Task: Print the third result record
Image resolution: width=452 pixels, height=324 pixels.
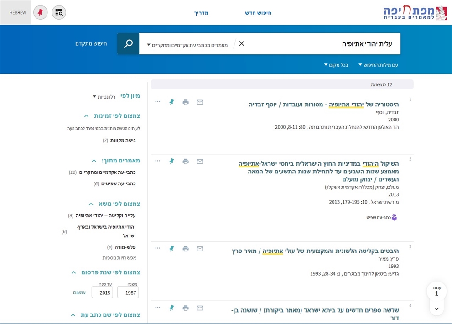Action: pos(186,249)
